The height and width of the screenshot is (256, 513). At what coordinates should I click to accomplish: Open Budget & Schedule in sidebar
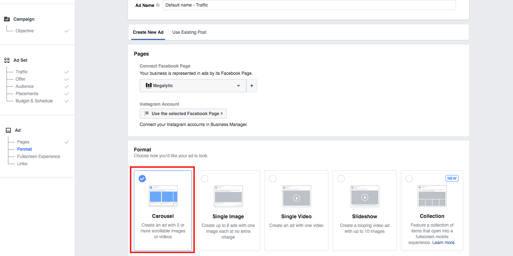pos(34,101)
